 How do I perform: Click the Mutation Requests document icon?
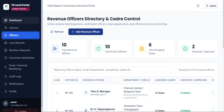pyautogui.click(x=6, y=50)
